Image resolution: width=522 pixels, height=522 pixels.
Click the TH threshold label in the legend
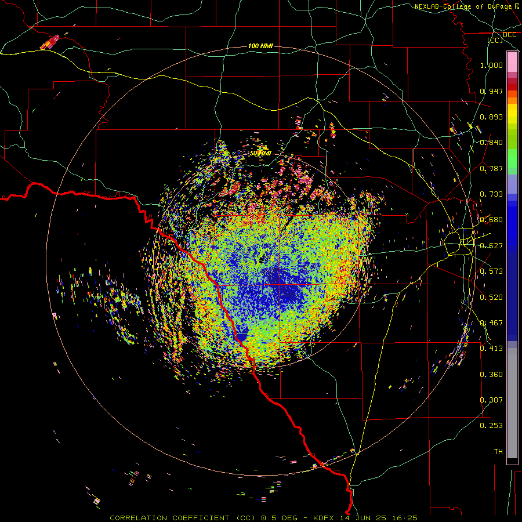[x=498, y=452]
